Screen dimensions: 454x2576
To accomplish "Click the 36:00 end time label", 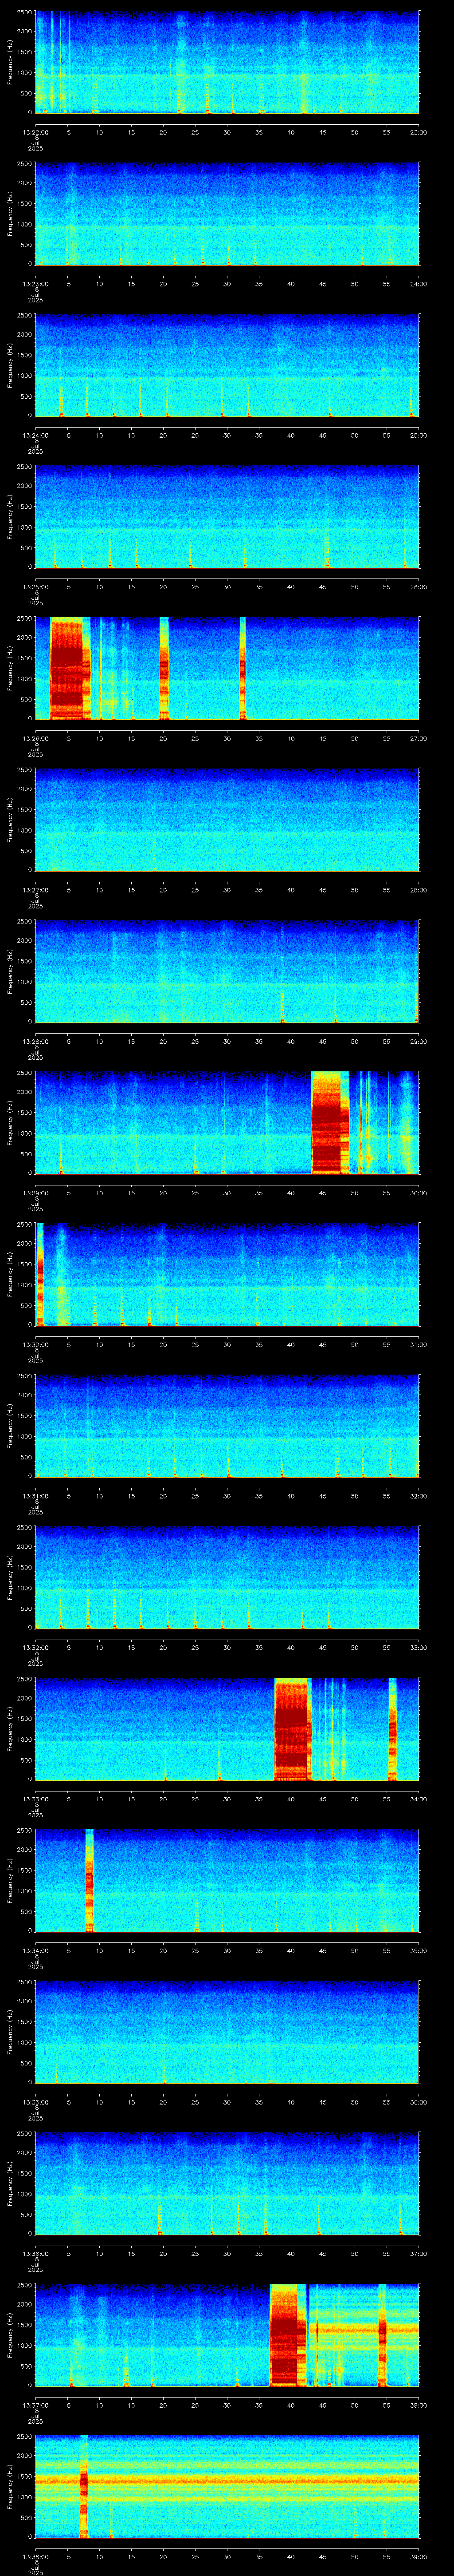I will point(418,2102).
